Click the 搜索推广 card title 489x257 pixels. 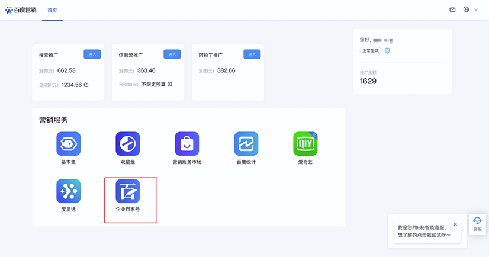(49, 55)
